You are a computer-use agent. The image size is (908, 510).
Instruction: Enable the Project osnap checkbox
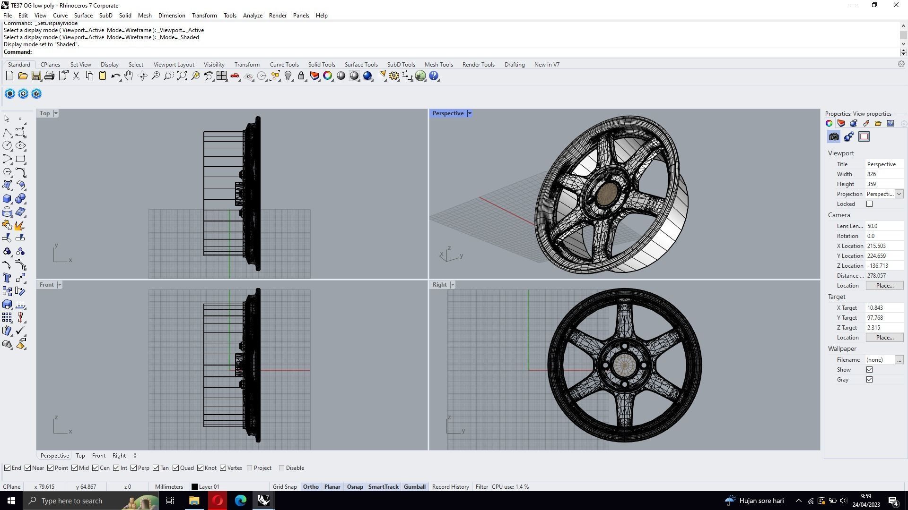click(x=250, y=468)
